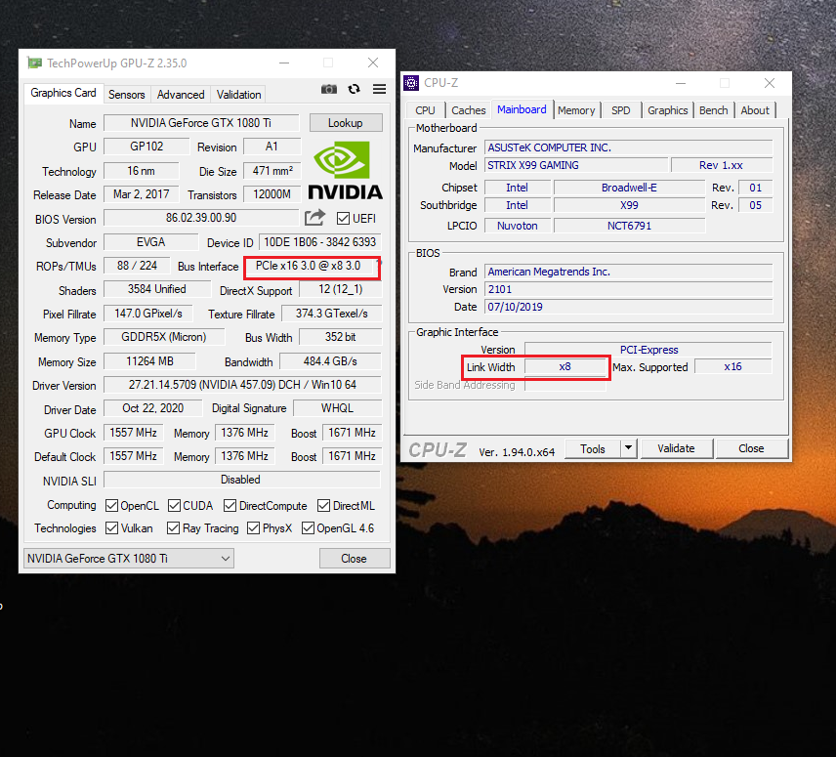This screenshot has height=757, width=836.
Task: Click the BIOS Version field 86.02.39.00.90
Action: point(201,218)
